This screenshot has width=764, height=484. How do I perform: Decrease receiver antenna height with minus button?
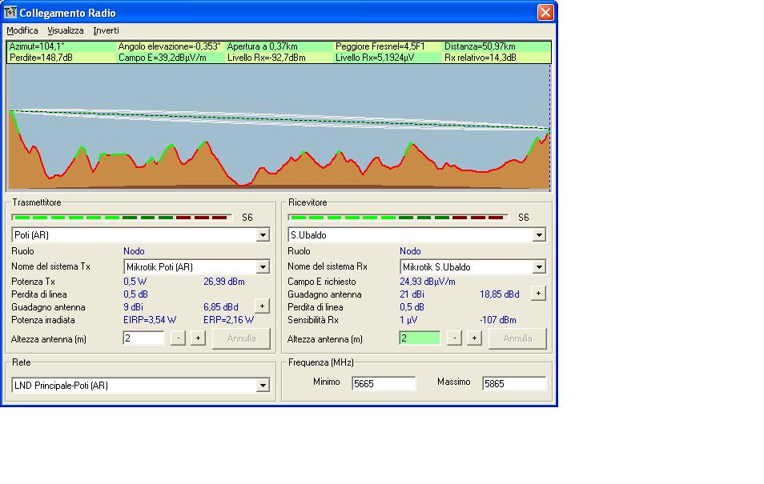click(x=455, y=338)
